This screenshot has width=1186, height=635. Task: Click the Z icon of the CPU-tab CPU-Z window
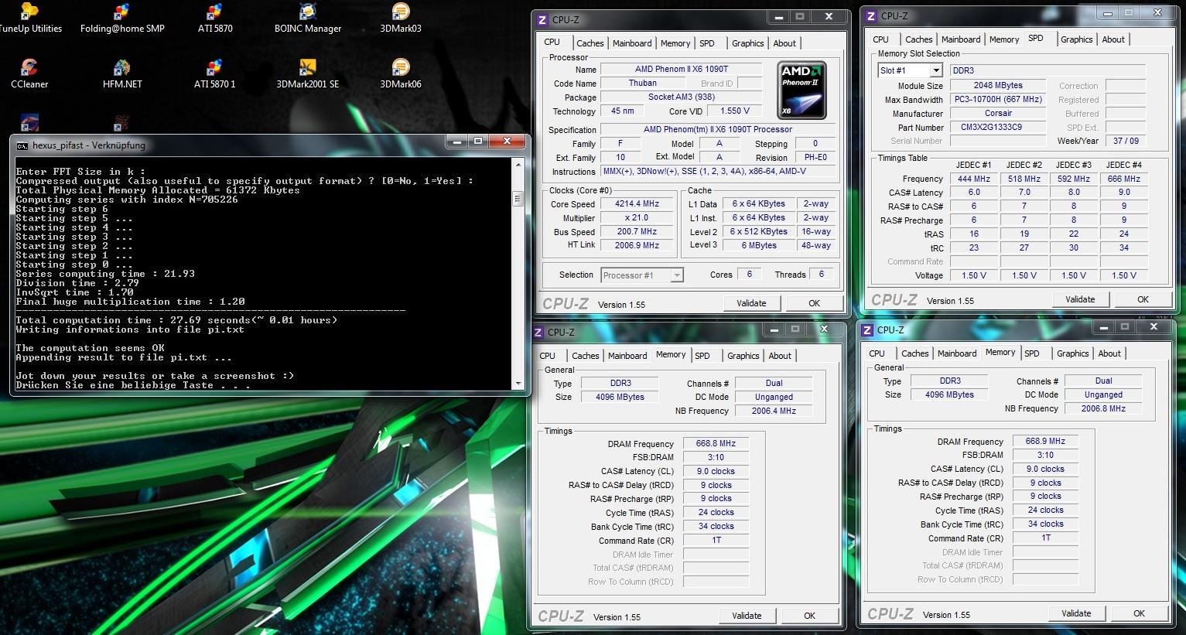pos(542,20)
